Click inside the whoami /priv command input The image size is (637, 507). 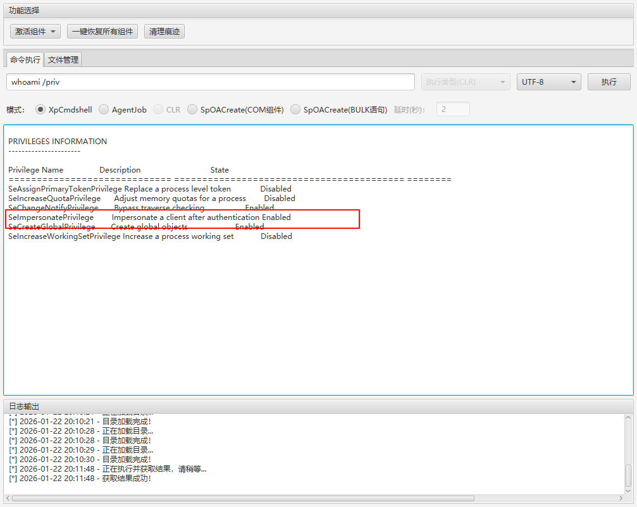(x=209, y=82)
